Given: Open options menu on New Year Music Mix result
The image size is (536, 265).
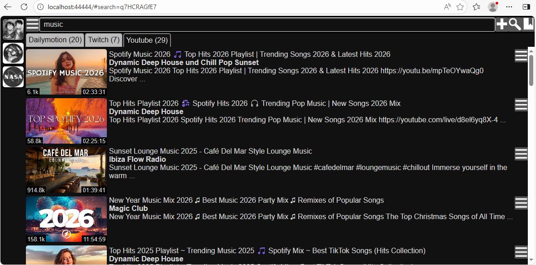Looking at the screenshot, I should point(521,203).
